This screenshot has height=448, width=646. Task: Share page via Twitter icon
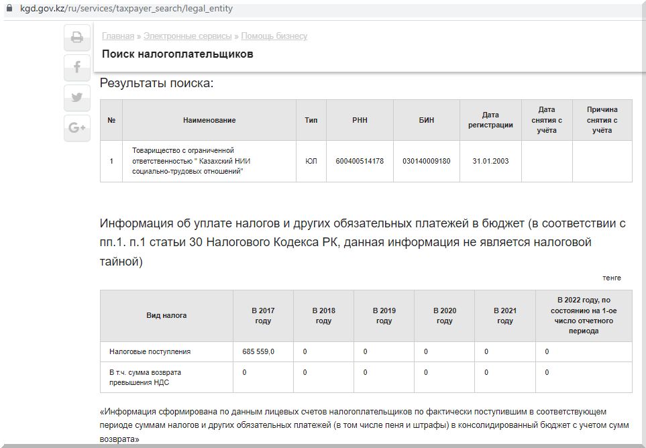pyautogui.click(x=77, y=98)
